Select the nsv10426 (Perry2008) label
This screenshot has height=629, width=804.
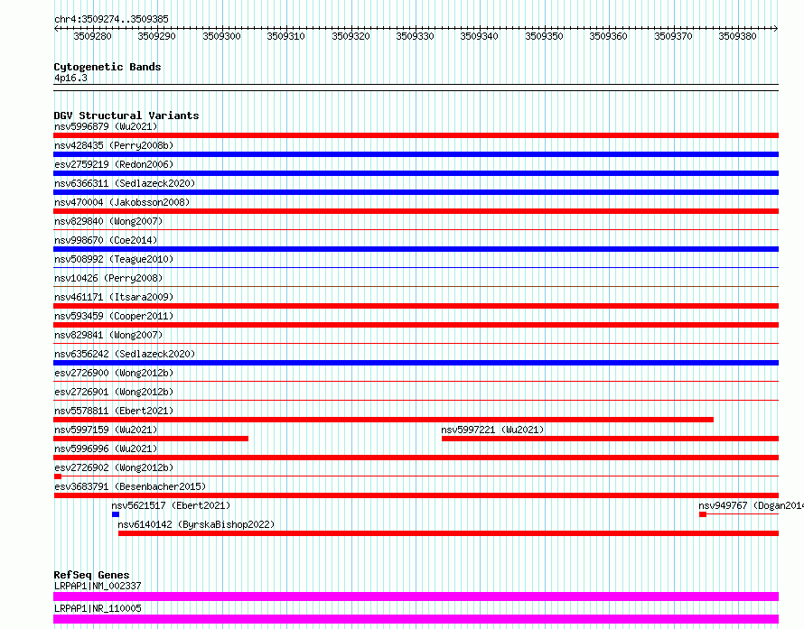108,278
